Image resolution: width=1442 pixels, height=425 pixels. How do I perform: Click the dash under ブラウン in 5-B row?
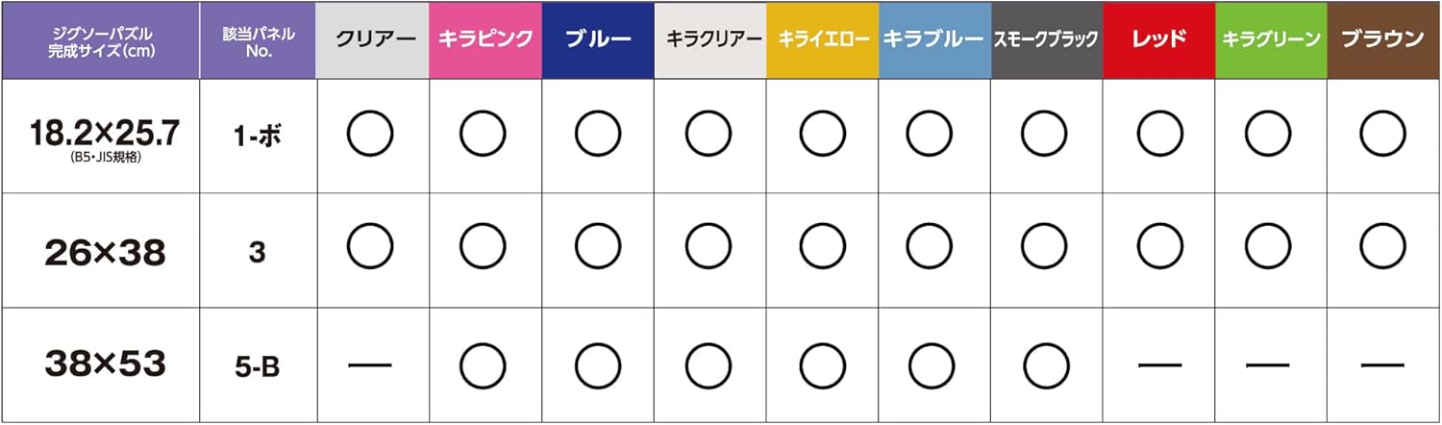[x=1382, y=364]
